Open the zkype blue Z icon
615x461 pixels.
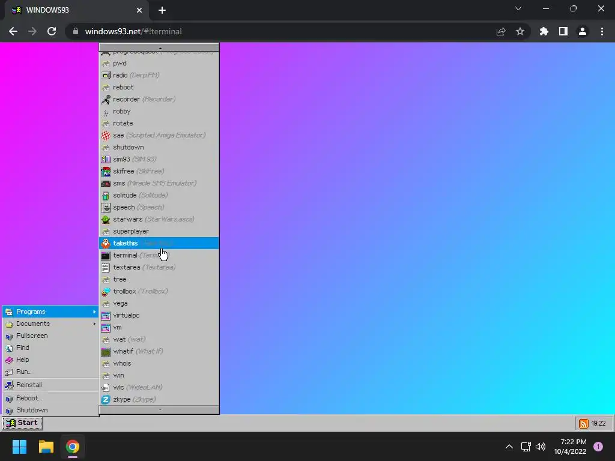(x=106, y=399)
